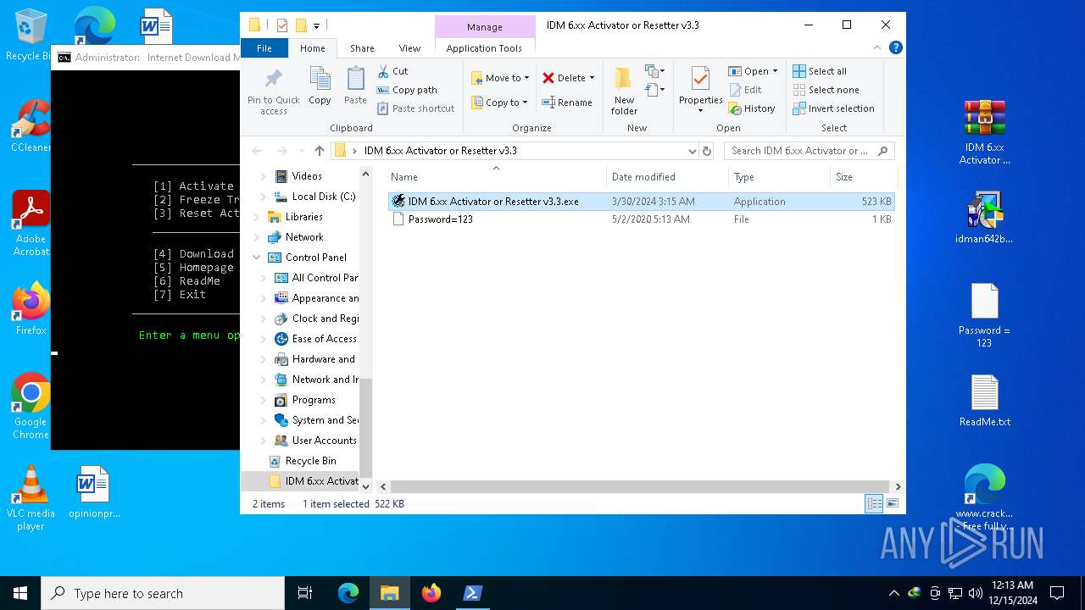This screenshot has height=610, width=1085.
Task: Open Recent locations dropdown arrow
Action: pyautogui.click(x=303, y=151)
